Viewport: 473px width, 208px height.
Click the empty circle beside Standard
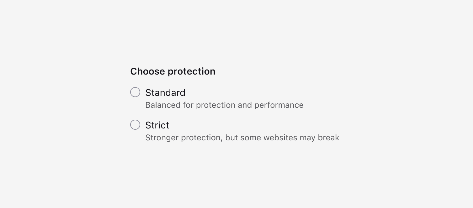[135, 92]
